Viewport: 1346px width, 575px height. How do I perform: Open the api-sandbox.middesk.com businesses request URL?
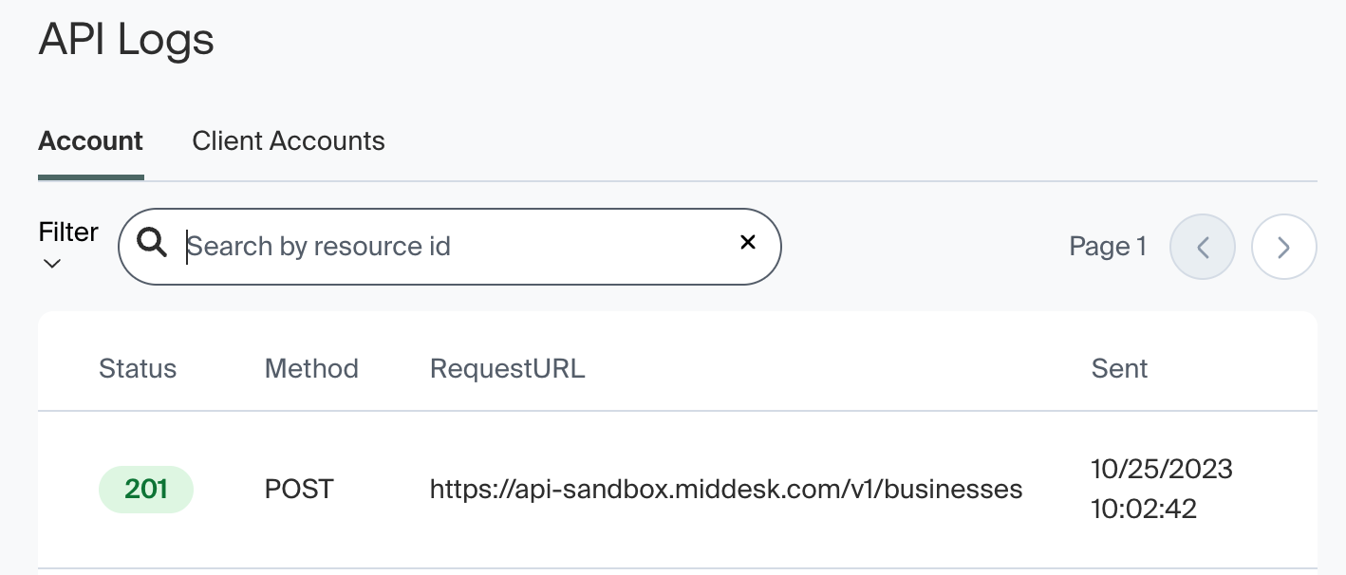click(726, 490)
